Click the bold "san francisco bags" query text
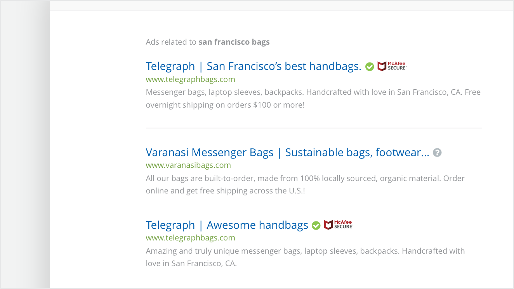The image size is (514, 289). (234, 42)
